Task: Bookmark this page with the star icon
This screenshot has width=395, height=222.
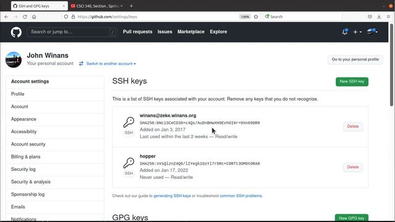Action: [256, 17]
